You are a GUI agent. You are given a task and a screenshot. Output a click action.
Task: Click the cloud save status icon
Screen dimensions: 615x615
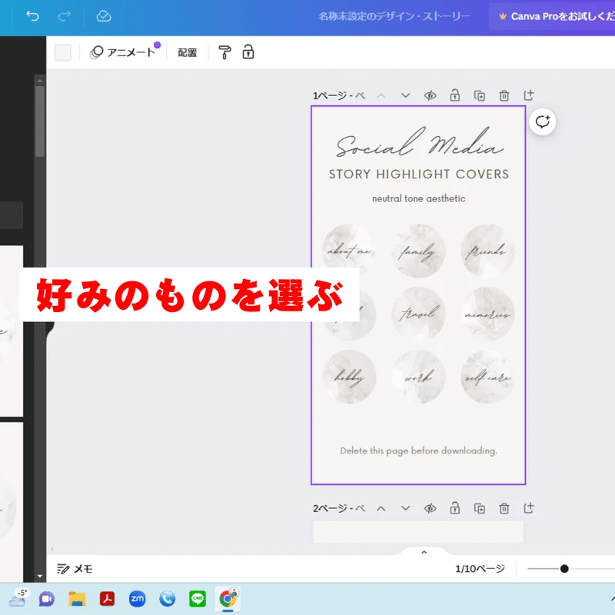(104, 16)
